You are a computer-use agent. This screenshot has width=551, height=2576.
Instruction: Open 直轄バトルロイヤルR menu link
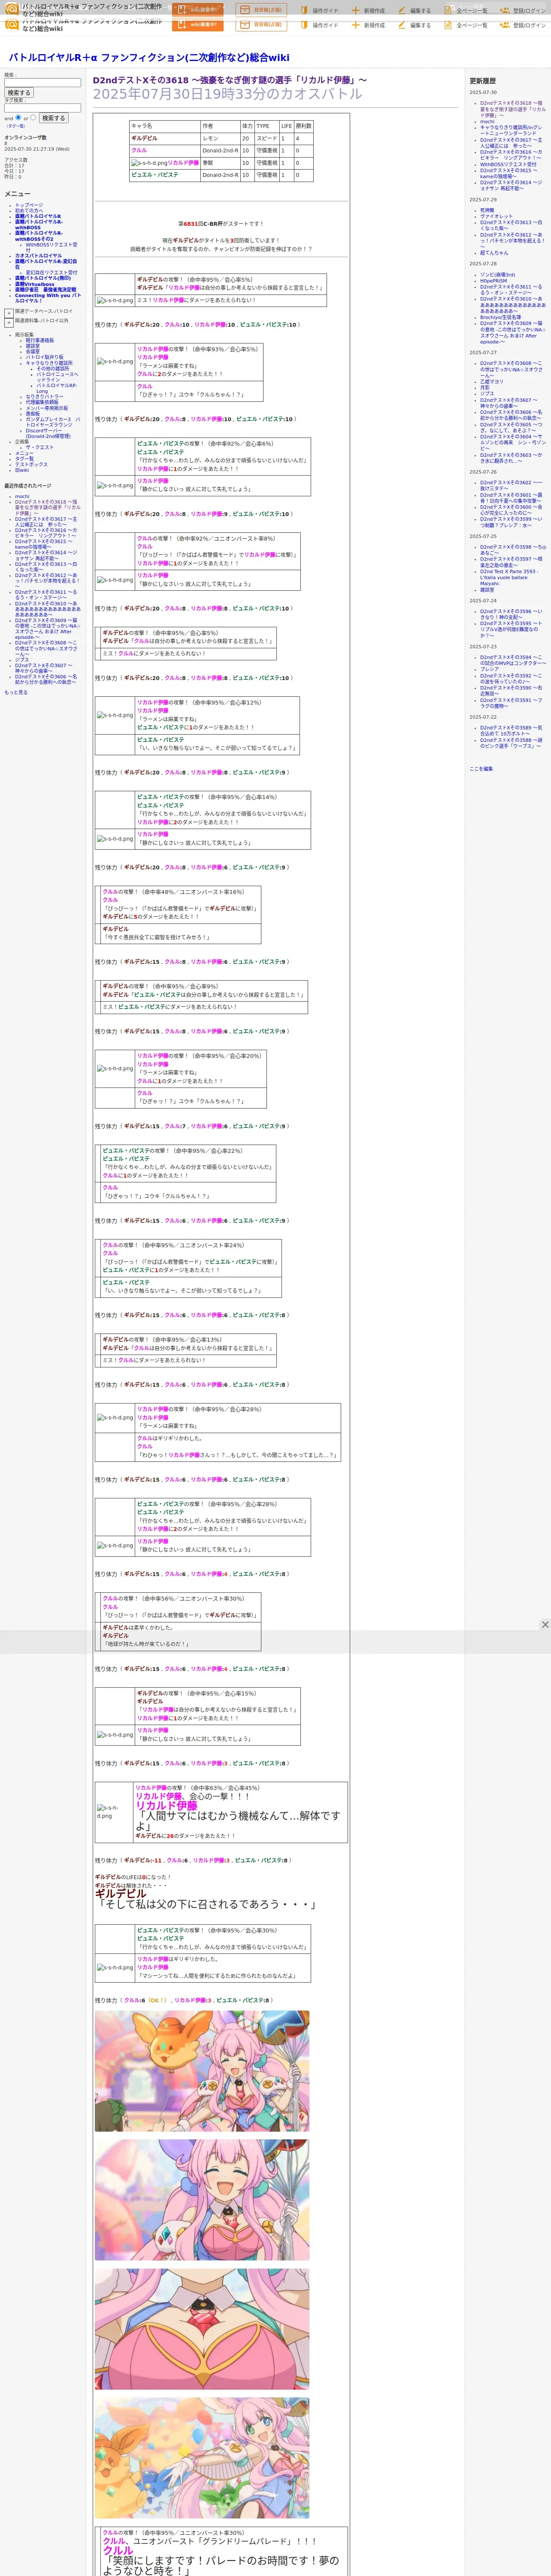point(38,217)
